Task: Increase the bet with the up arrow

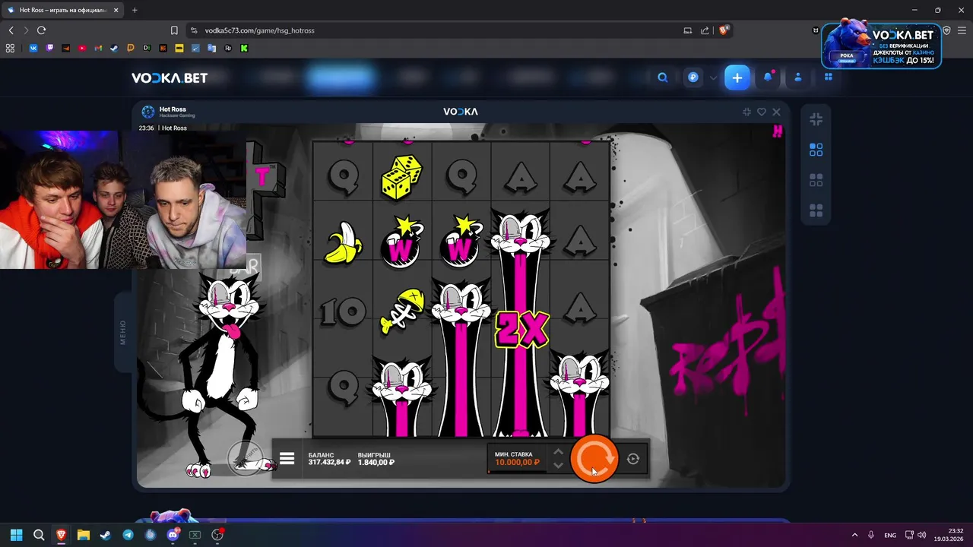Action: coord(558,451)
